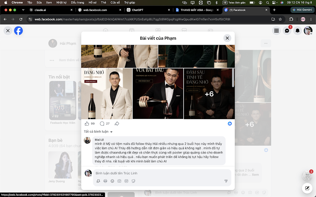Click the Chrome profile avatar
Image resolution: width=316 pixels, height=197 pixels.
[303, 19]
